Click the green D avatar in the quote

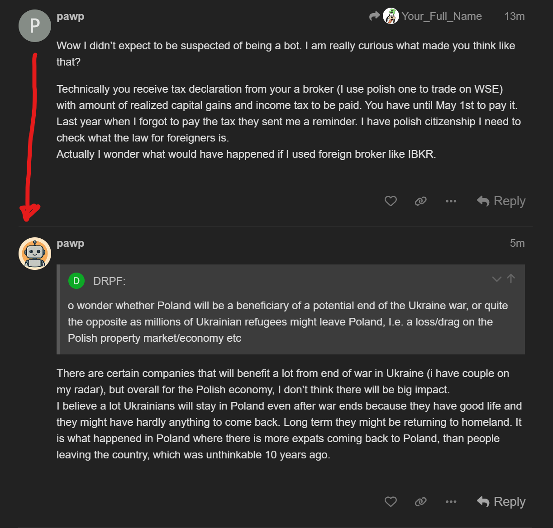coord(76,281)
